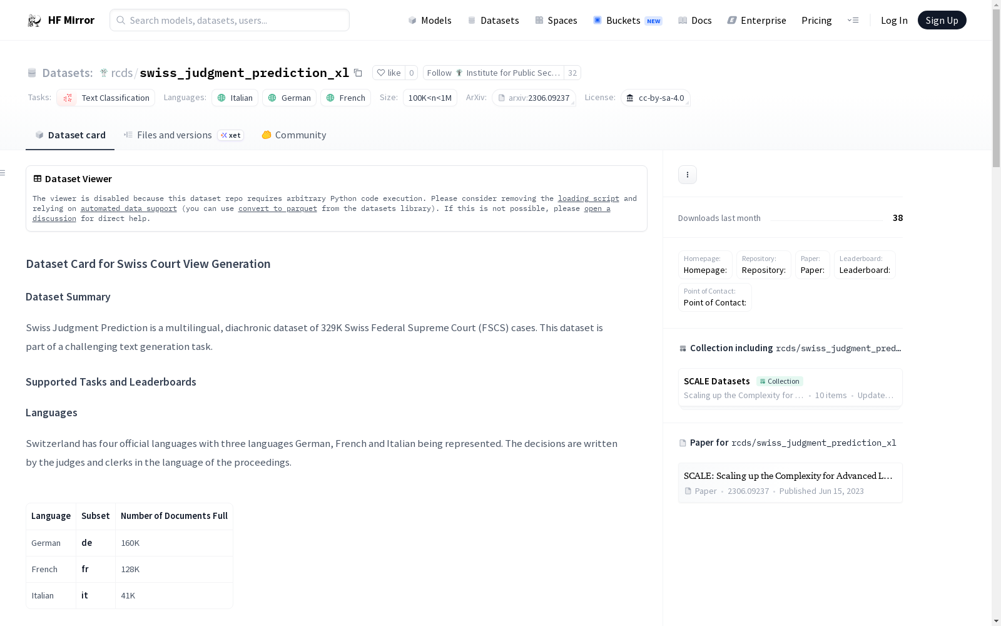Image resolution: width=1001 pixels, height=626 pixels.
Task: Click the French language globe icon
Action: [x=330, y=98]
